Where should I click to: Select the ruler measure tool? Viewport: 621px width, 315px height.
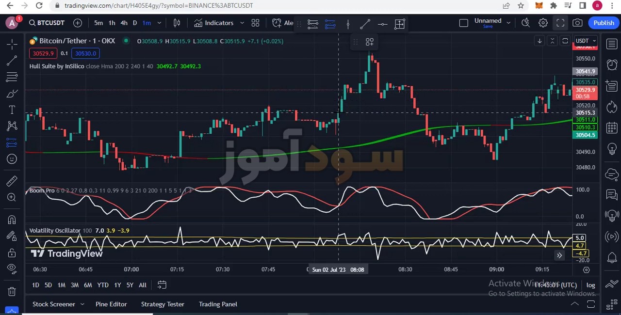(12, 181)
